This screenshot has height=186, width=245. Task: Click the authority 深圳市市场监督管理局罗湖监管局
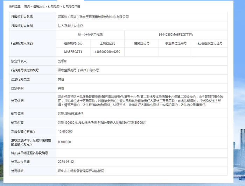(x=81, y=171)
